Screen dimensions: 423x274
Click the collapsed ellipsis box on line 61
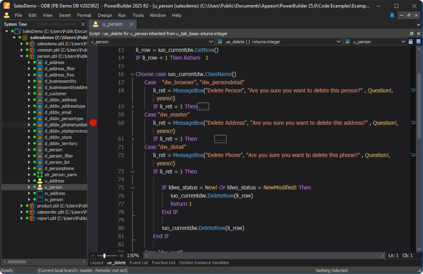[221, 139]
